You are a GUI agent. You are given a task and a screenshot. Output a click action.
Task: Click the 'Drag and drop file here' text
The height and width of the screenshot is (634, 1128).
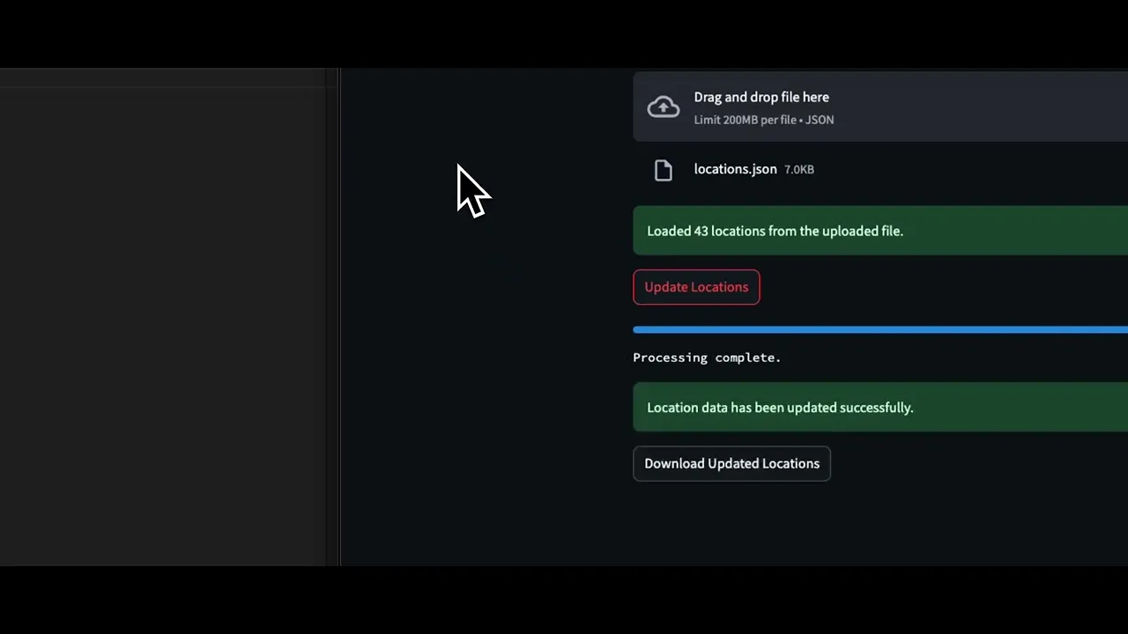click(761, 98)
